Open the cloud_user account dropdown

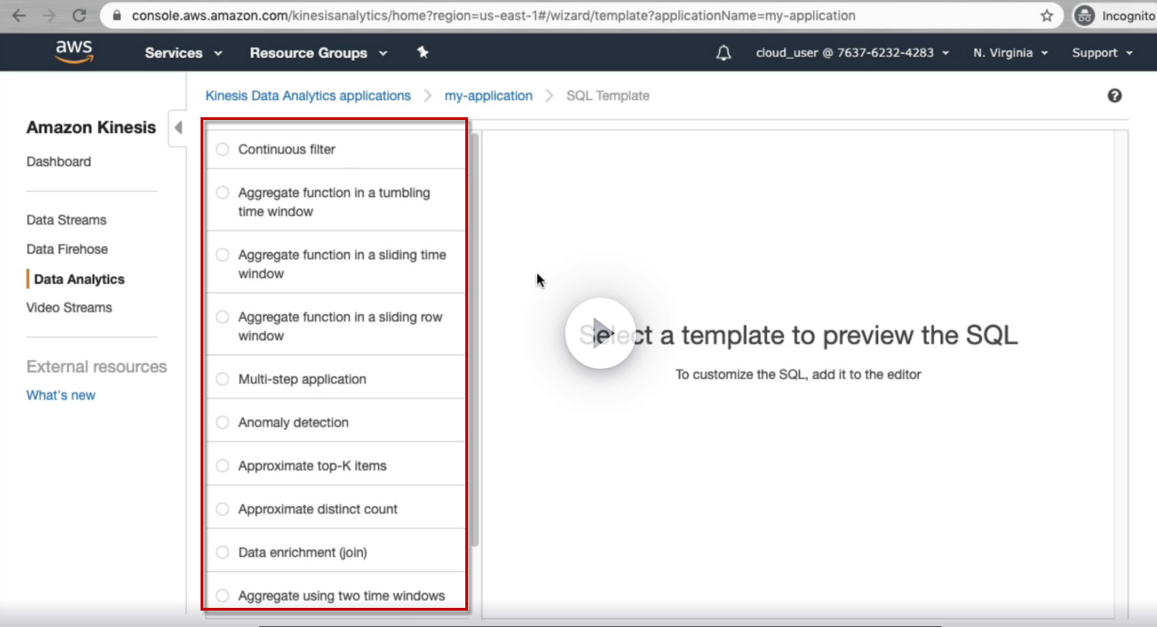tap(852, 52)
